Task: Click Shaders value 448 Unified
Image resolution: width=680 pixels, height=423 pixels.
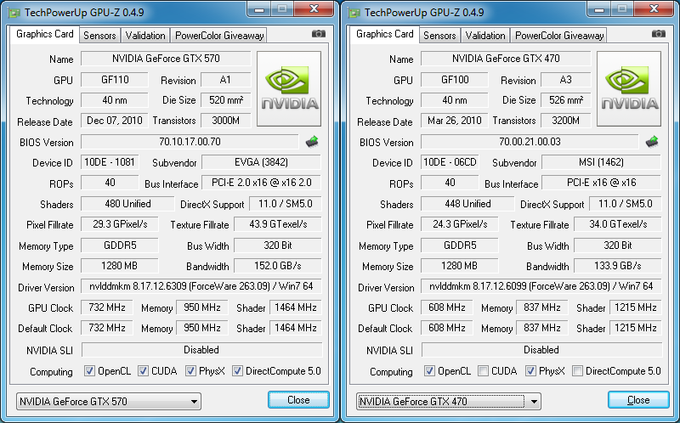Action: (467, 204)
